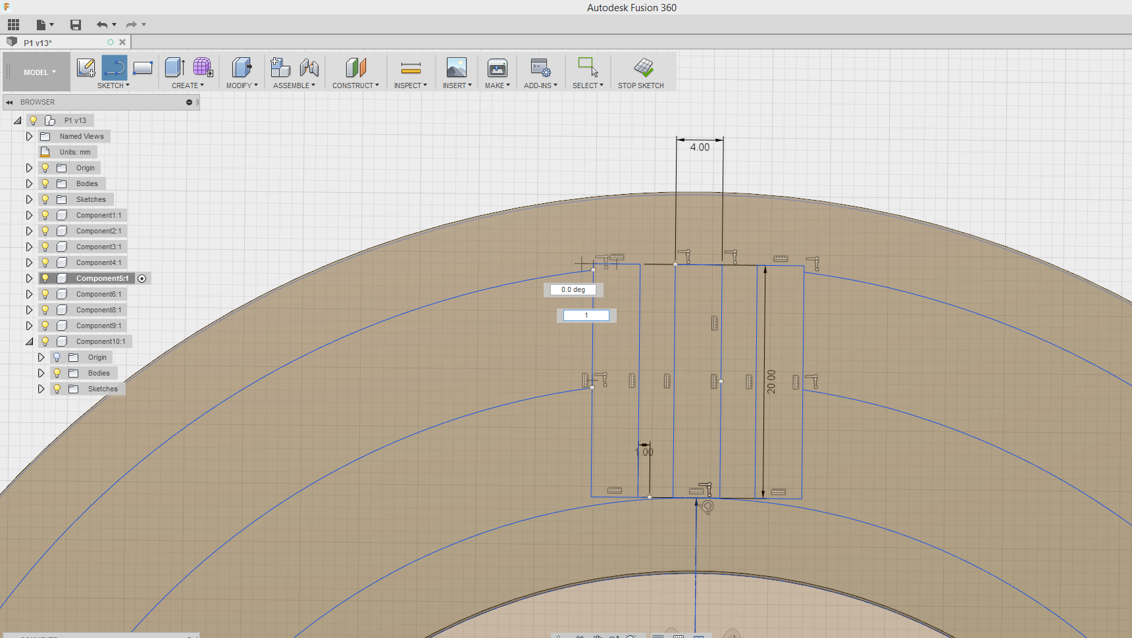Toggle visibility bulb of Component6:1
This screenshot has width=1132, height=638.
point(45,294)
